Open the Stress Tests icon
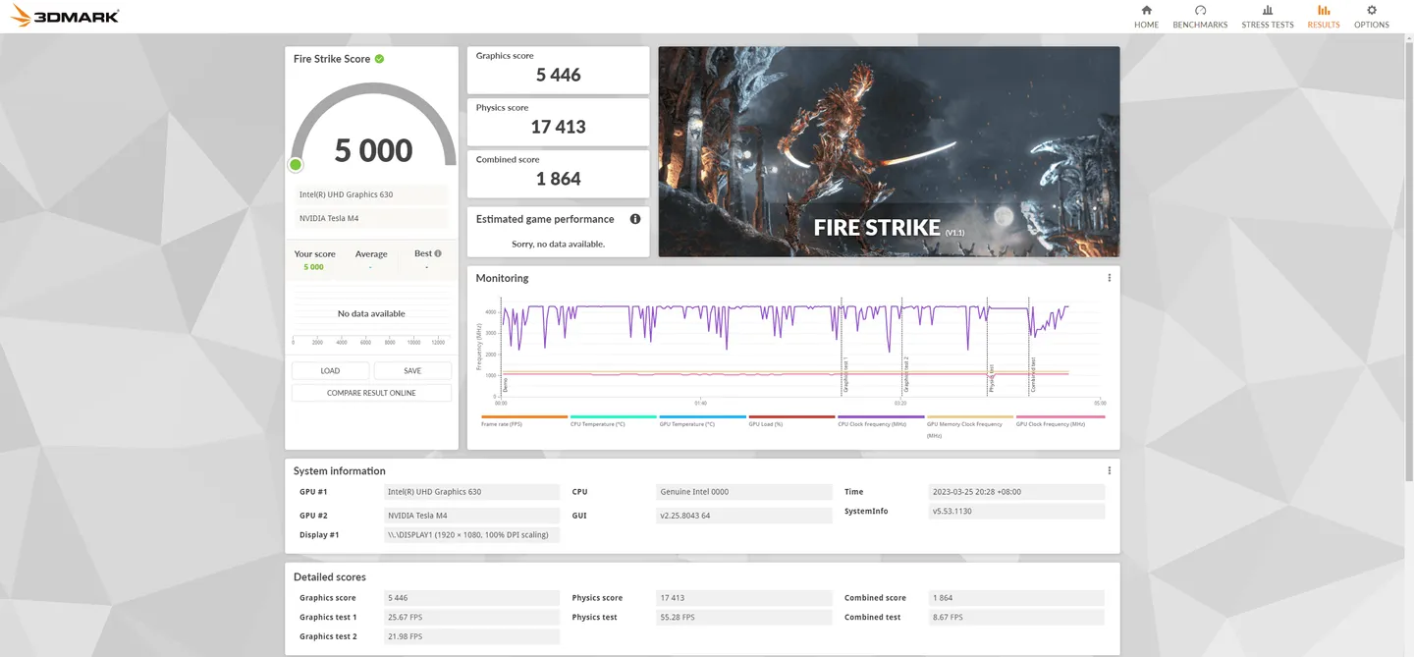This screenshot has width=1414, height=657. (1267, 11)
